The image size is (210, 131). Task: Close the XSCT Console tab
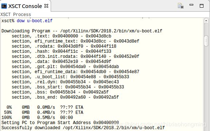(x=46, y=6)
